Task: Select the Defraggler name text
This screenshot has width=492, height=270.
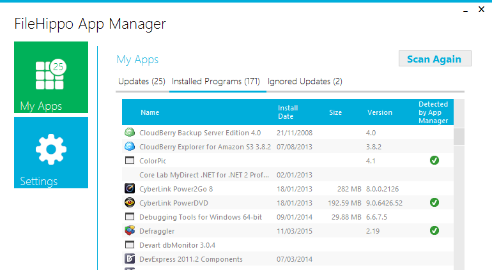Action: (x=157, y=231)
